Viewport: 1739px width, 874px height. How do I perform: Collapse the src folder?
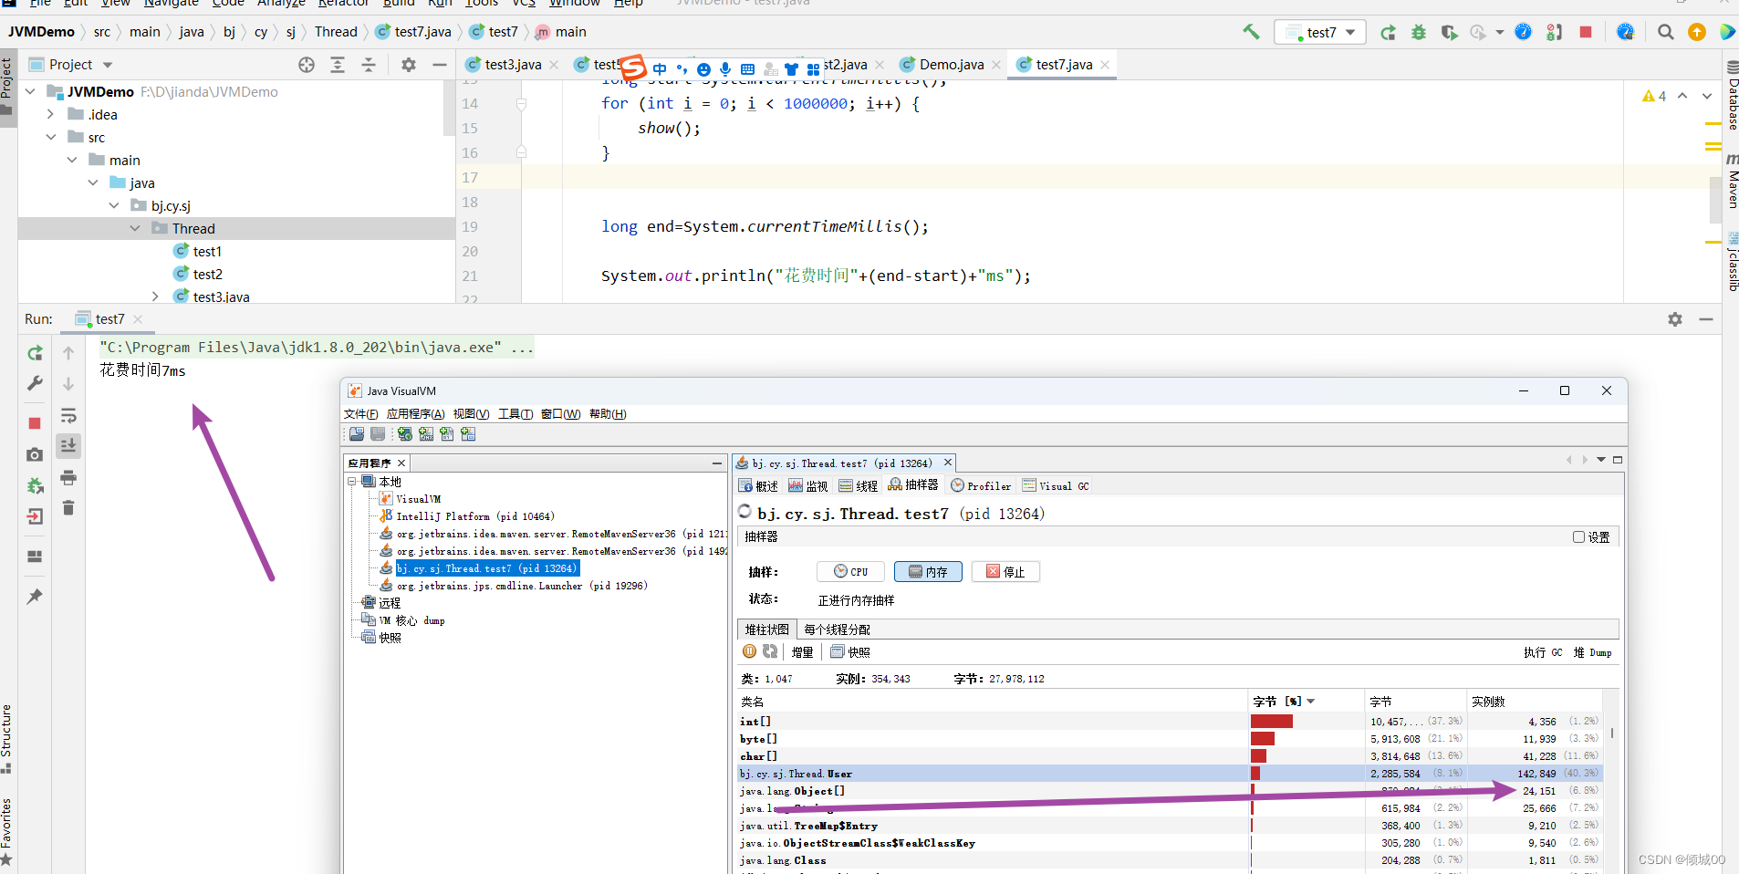click(51, 137)
